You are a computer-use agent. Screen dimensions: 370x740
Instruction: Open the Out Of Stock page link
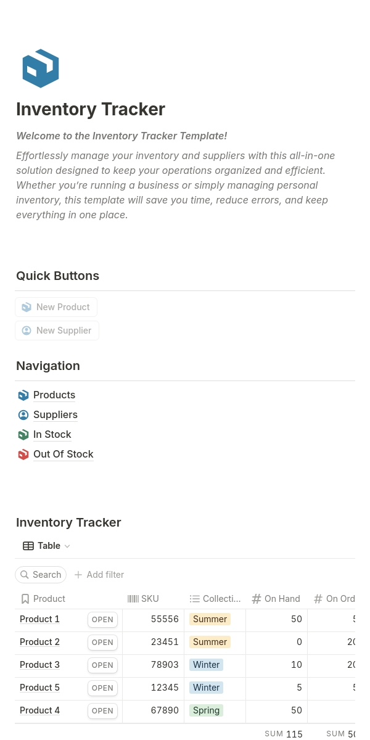64,454
